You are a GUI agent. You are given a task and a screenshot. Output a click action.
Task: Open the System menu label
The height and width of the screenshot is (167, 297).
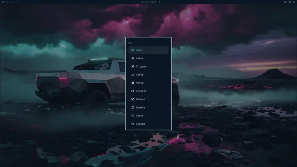141,124
